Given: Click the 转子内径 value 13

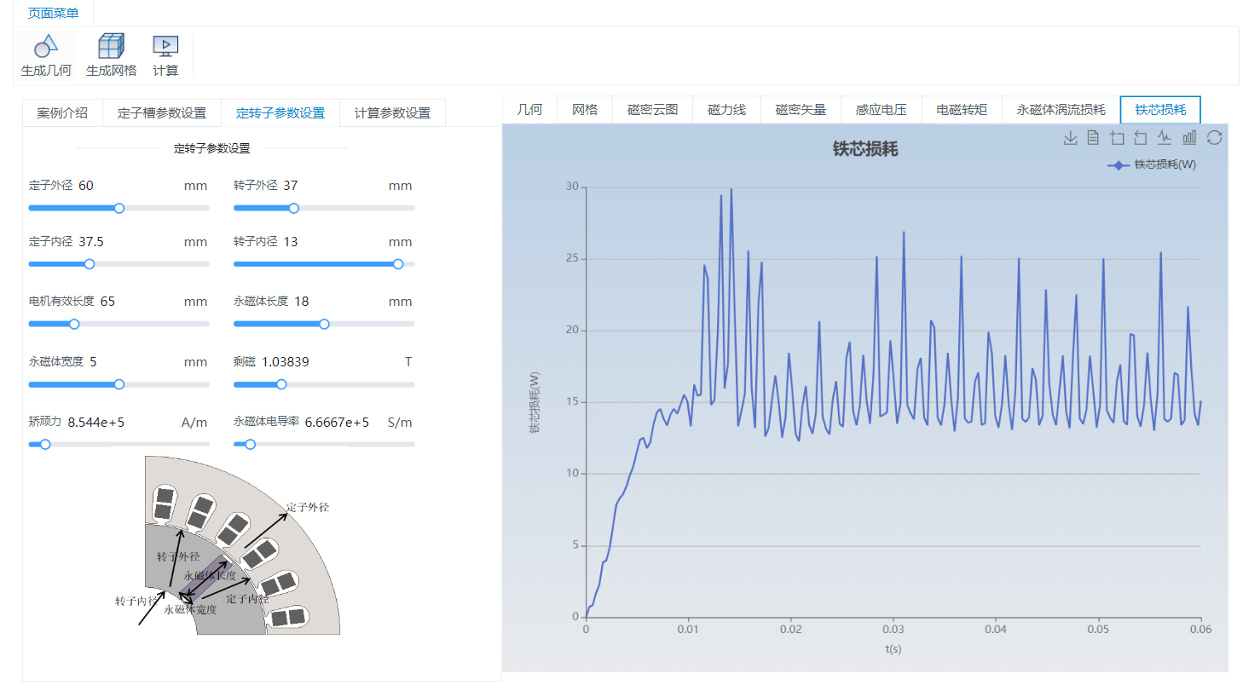Looking at the screenshot, I should pos(291,241).
